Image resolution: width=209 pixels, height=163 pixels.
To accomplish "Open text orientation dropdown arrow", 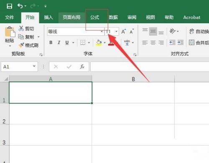I will 178,32.
